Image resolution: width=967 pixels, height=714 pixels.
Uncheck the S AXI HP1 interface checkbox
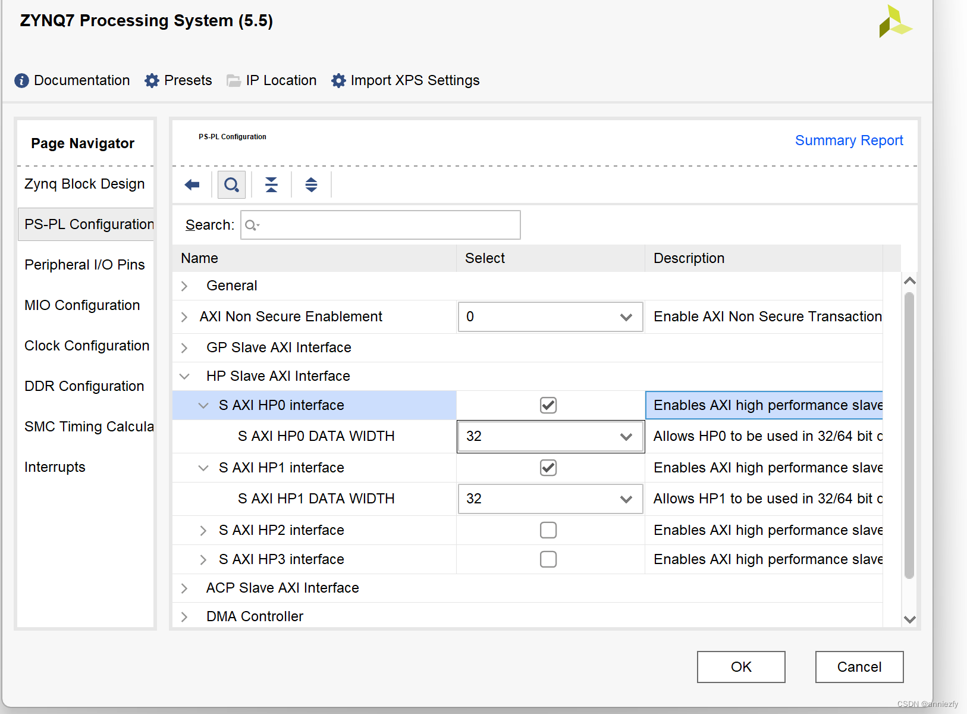pos(548,468)
